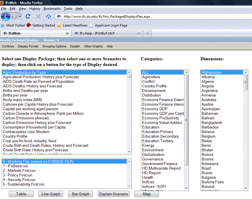Open the Display Format menu
The height and width of the screenshot is (199, 252).
pos(28,46)
